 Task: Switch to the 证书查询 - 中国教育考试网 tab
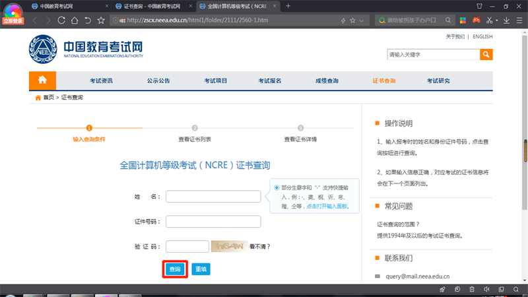[152, 7]
